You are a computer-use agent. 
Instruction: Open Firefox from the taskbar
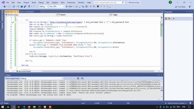pyautogui.click(x=29, y=107)
